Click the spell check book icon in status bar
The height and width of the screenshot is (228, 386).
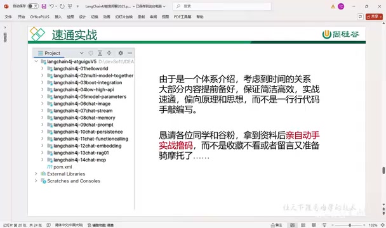tap(49, 225)
